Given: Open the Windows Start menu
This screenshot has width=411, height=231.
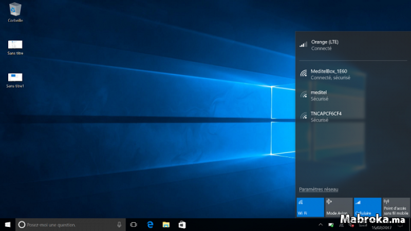Looking at the screenshot, I should (x=8, y=225).
